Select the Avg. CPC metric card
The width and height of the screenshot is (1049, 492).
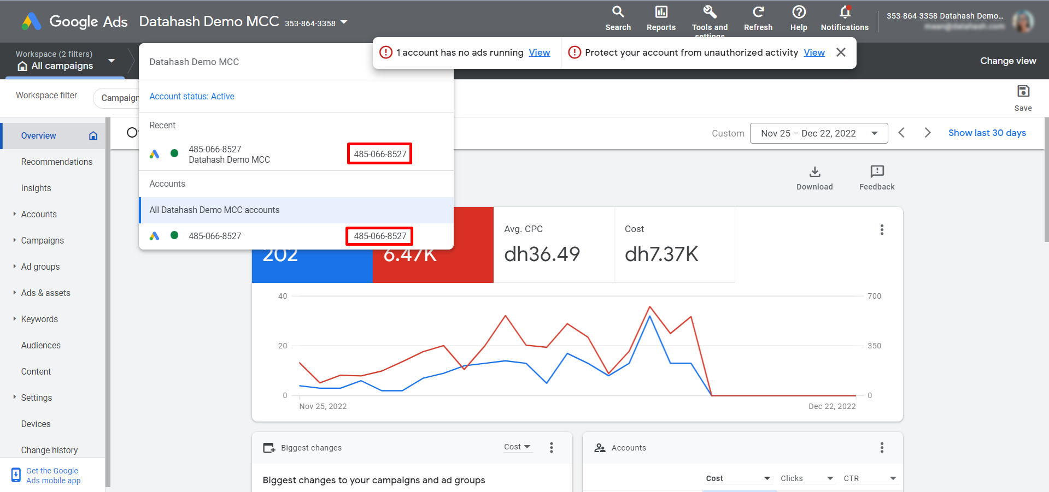(554, 245)
